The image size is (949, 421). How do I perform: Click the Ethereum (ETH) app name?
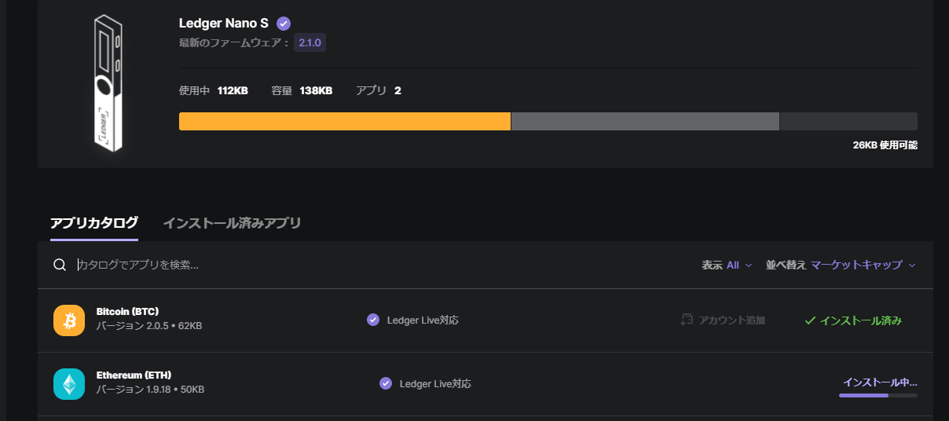[x=134, y=375]
